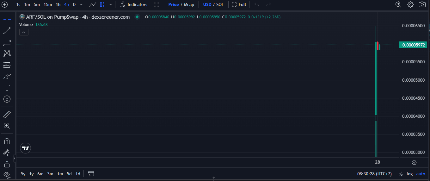This screenshot has height=181, width=430.
Task: Toggle auto scale mode
Action: (421, 174)
